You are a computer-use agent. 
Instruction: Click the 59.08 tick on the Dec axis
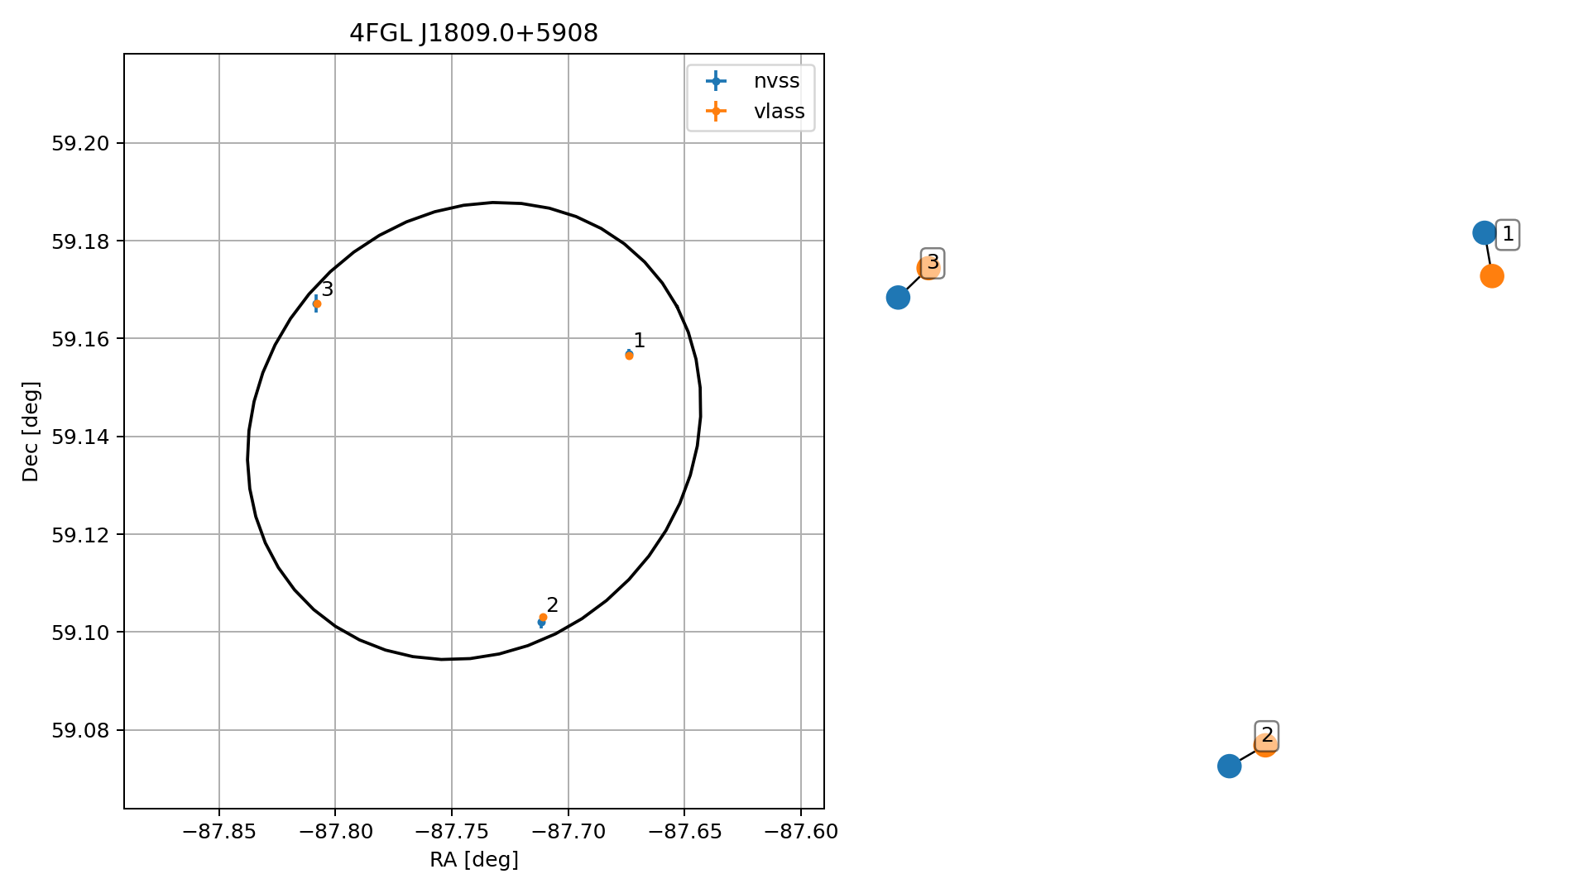(x=80, y=731)
